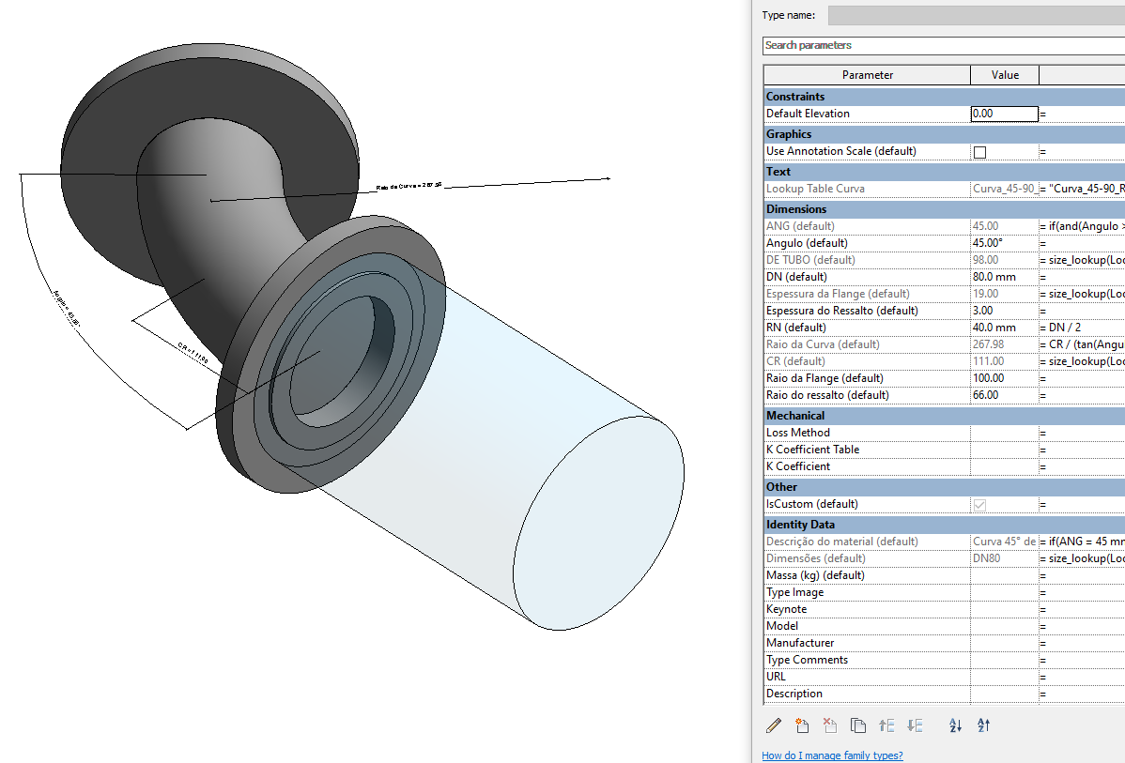Sort parameters descending with the Z-A icon

[983, 725]
